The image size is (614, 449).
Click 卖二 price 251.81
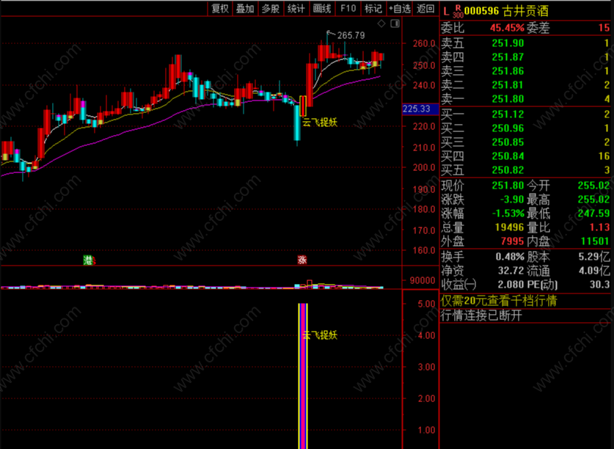pyautogui.click(x=508, y=85)
